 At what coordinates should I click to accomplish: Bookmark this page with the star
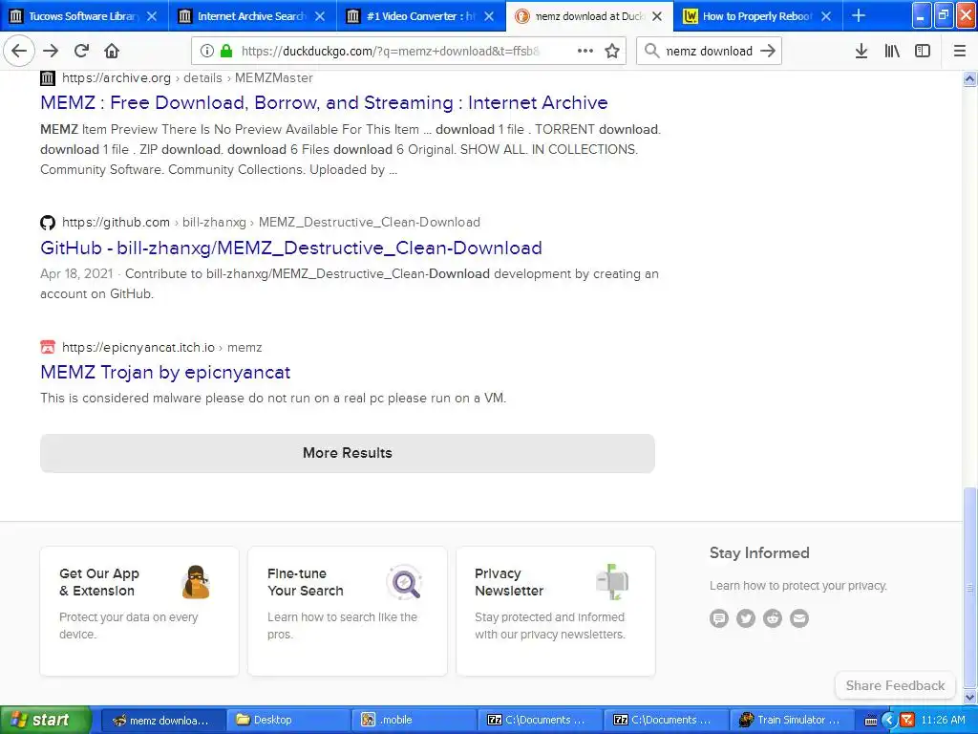point(612,51)
